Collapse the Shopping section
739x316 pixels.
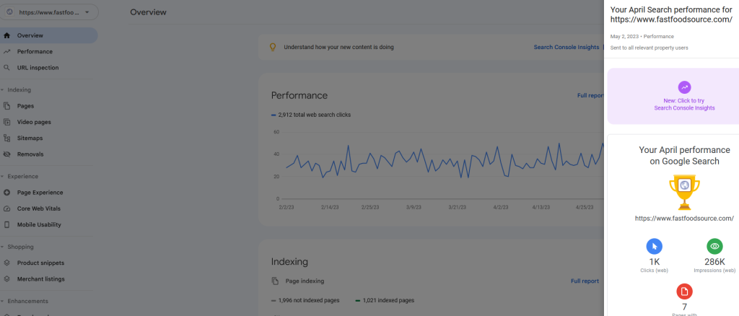click(3, 247)
